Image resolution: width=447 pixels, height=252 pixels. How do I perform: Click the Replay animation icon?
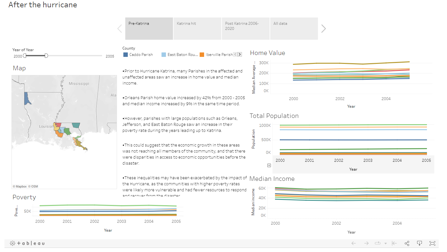[378, 243]
